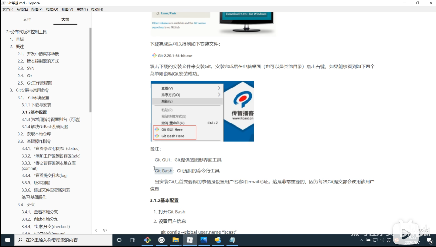The height and width of the screenshot is (247, 436).
Task: Select outline item 3.4.2、创建本地分支
Action: coord(40,219)
